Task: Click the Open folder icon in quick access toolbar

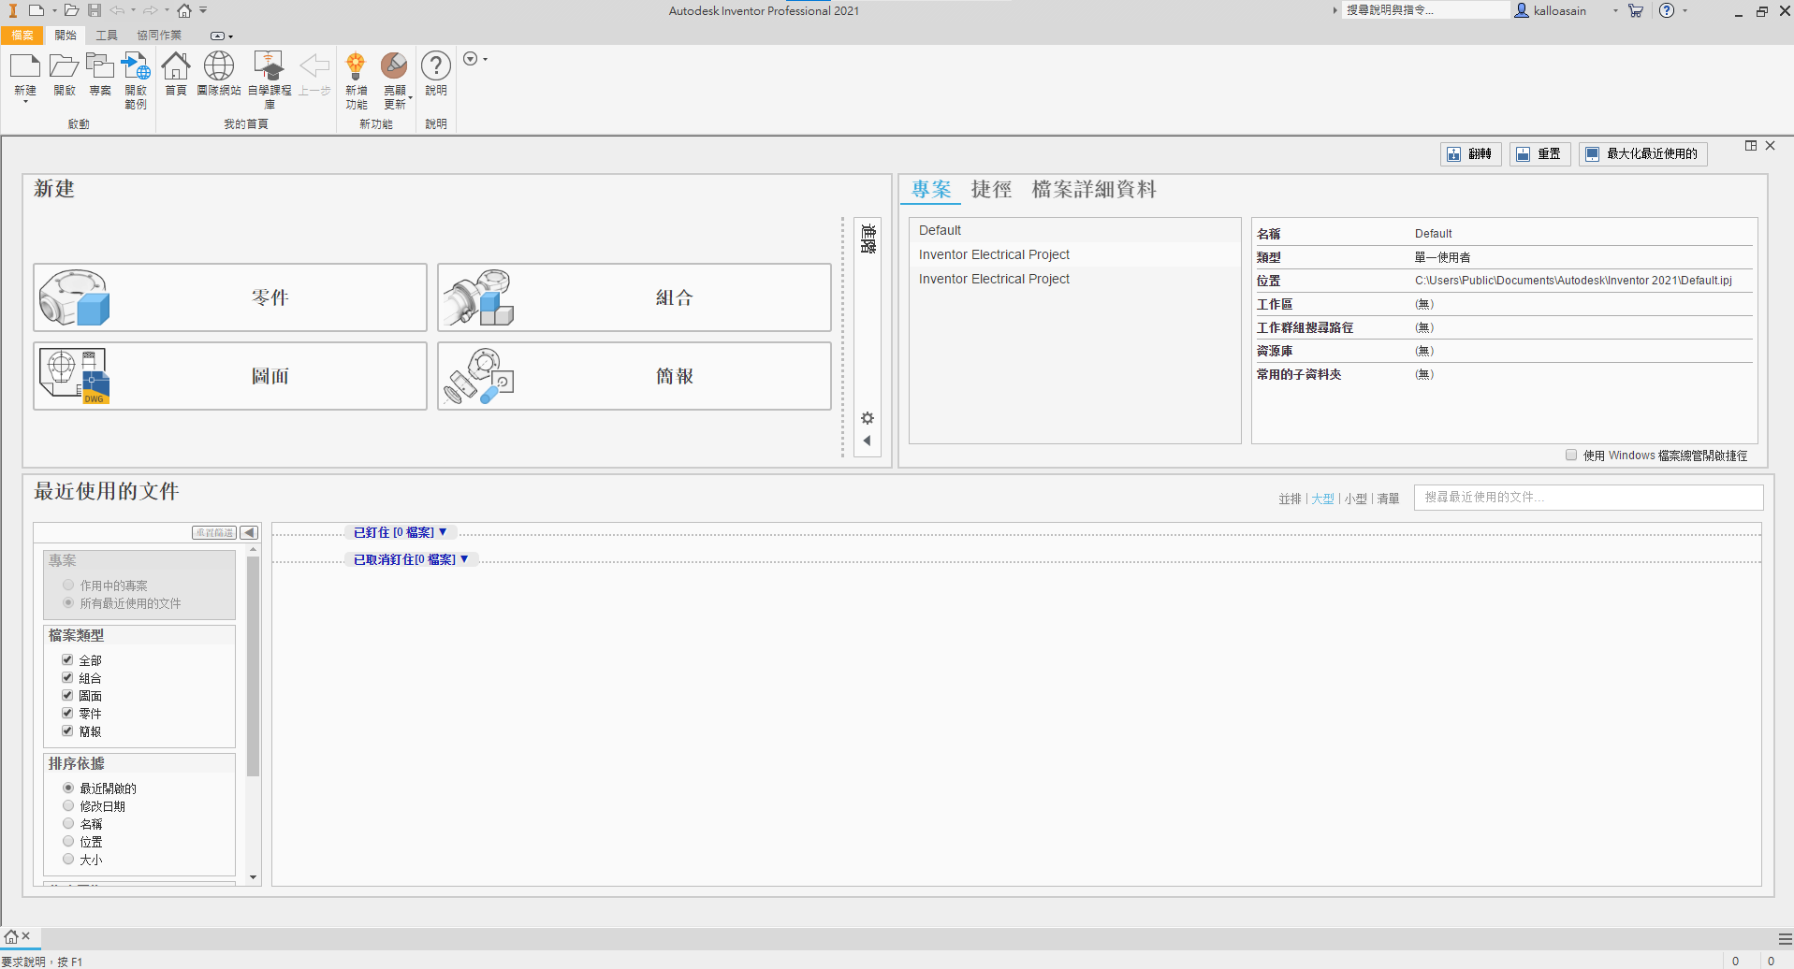Action: (x=71, y=10)
